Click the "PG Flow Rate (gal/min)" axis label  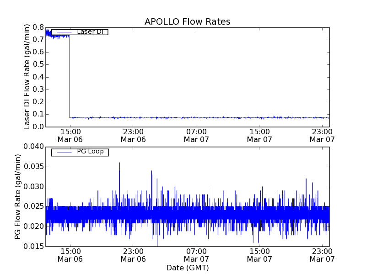pos(17,197)
